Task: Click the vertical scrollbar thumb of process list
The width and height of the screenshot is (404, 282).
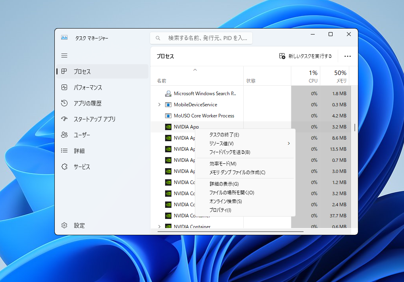Action: [355, 127]
